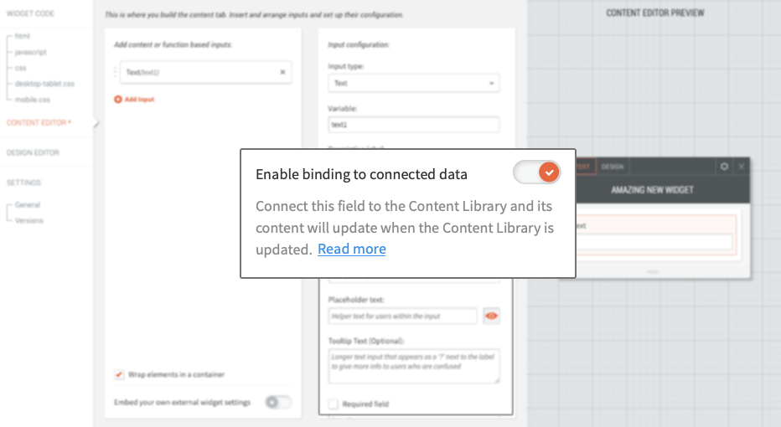Check the Required field checkbox
The image size is (781, 427).
(334, 404)
